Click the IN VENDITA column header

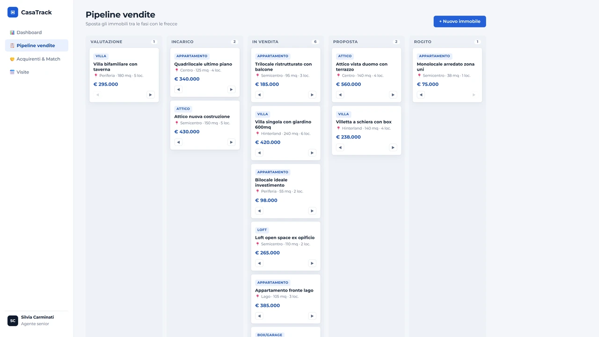[265, 42]
